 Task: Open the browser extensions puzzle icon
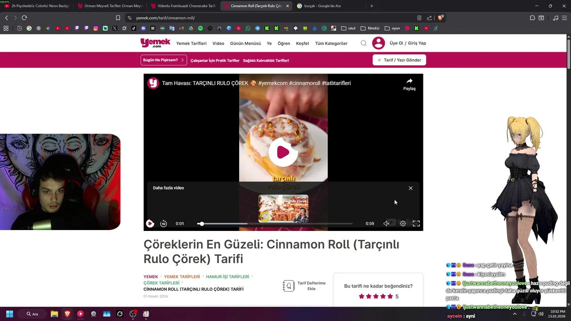pyautogui.click(x=532, y=18)
